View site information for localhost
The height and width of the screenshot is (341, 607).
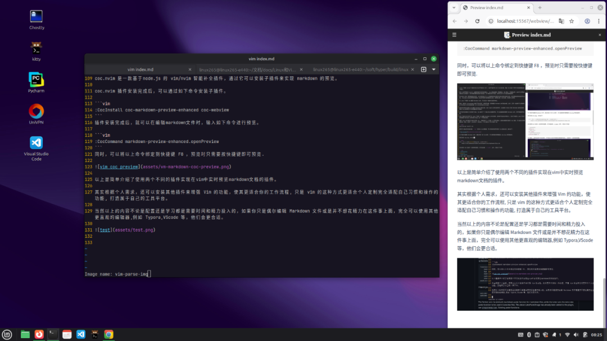491,21
